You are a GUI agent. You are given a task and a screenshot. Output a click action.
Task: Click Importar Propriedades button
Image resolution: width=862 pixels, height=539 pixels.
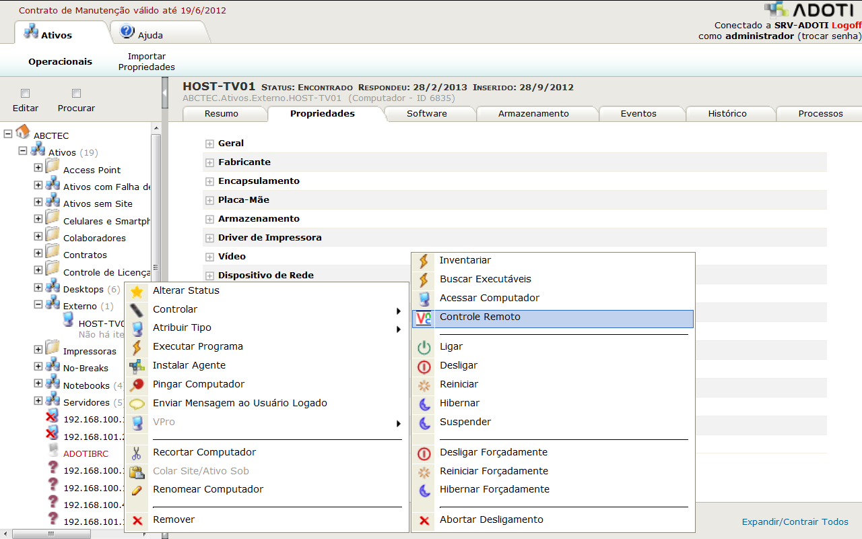[147, 62]
